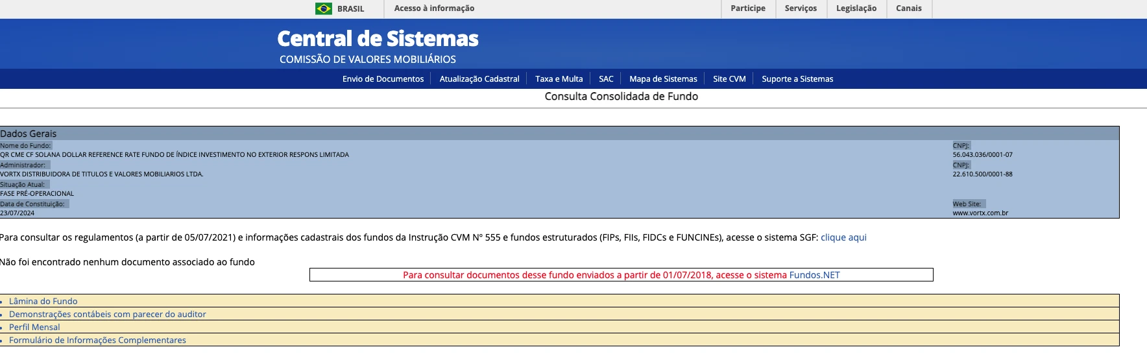View Demonstrações contábeis com parecer do auditor
The height and width of the screenshot is (358, 1147).
[x=107, y=315]
